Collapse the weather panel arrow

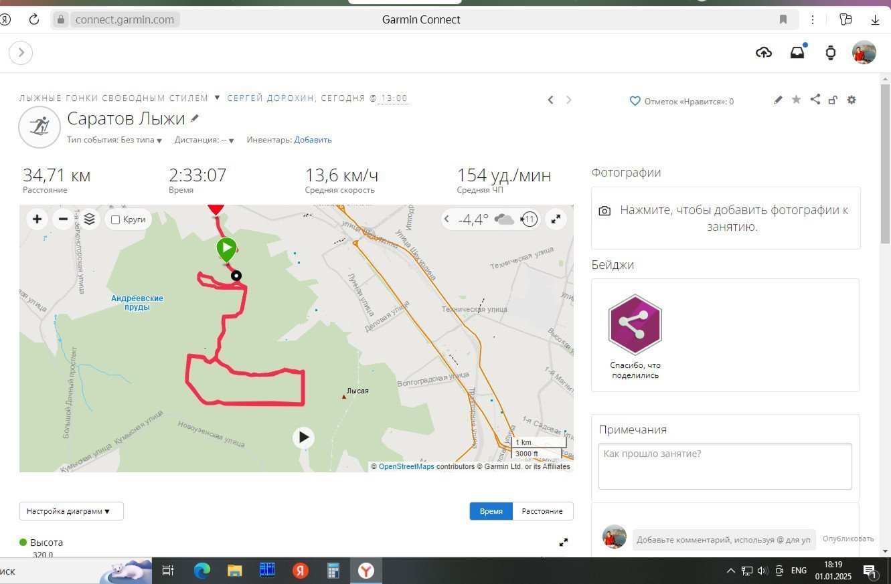[447, 219]
